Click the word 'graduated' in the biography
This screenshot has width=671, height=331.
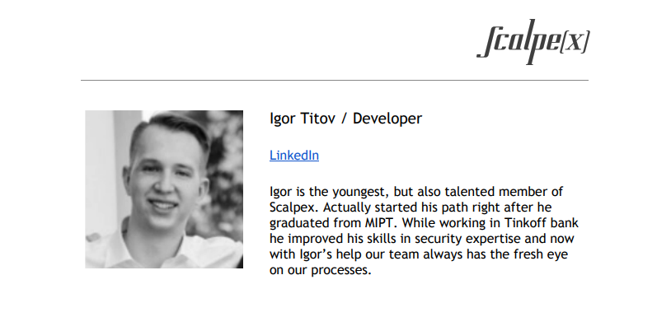300,223
